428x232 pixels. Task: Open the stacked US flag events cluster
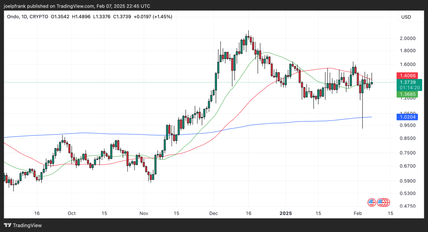pyautogui.click(x=384, y=203)
